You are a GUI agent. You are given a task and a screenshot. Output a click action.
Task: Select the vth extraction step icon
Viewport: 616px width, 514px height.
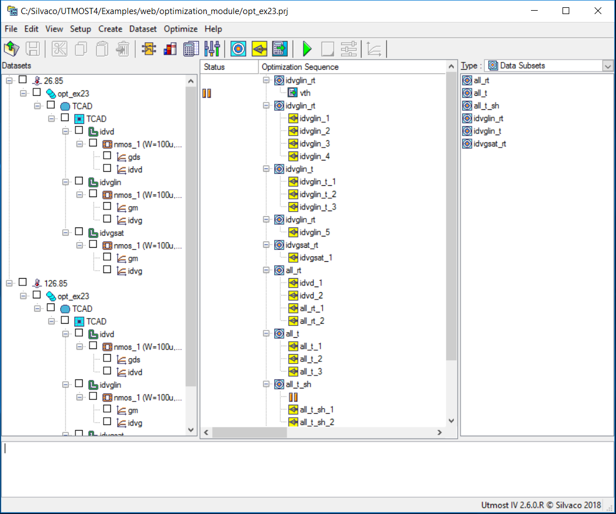(x=293, y=93)
